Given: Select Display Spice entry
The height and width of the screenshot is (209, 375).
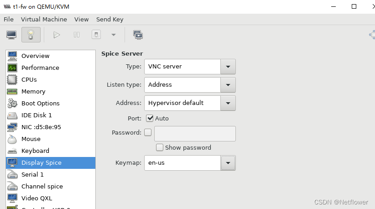Looking at the screenshot, I should pyautogui.click(x=51, y=163).
